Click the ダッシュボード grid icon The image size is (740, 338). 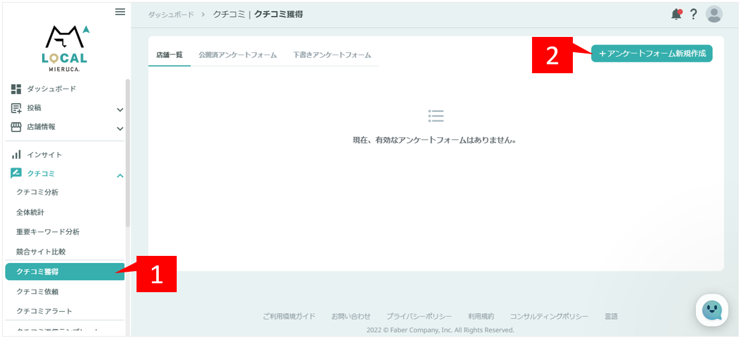16,89
